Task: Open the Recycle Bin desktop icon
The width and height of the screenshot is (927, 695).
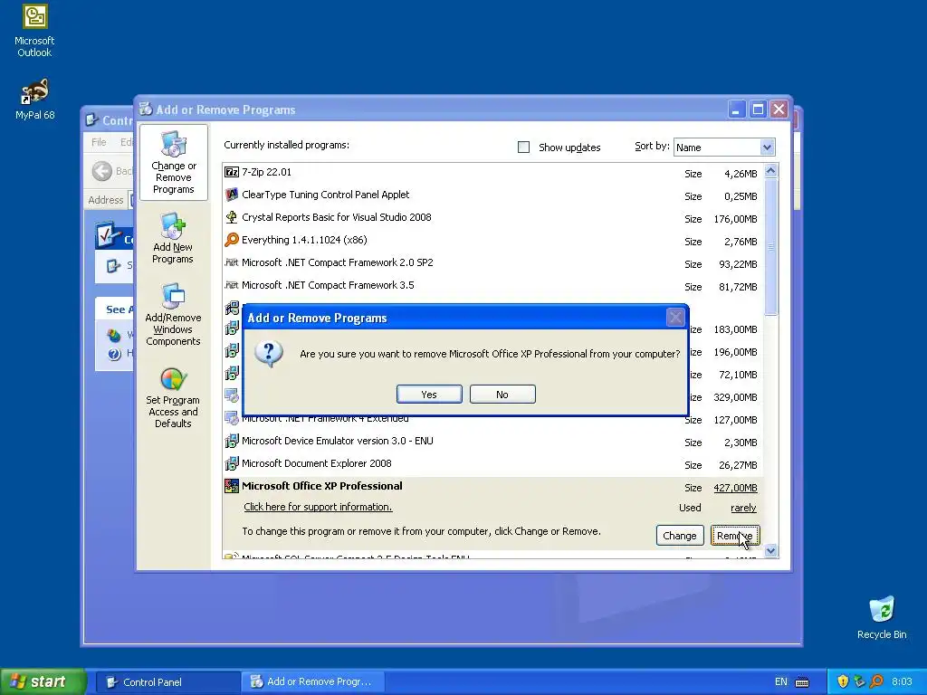Action: click(x=882, y=617)
